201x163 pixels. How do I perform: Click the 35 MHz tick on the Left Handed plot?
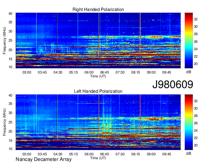10,104
